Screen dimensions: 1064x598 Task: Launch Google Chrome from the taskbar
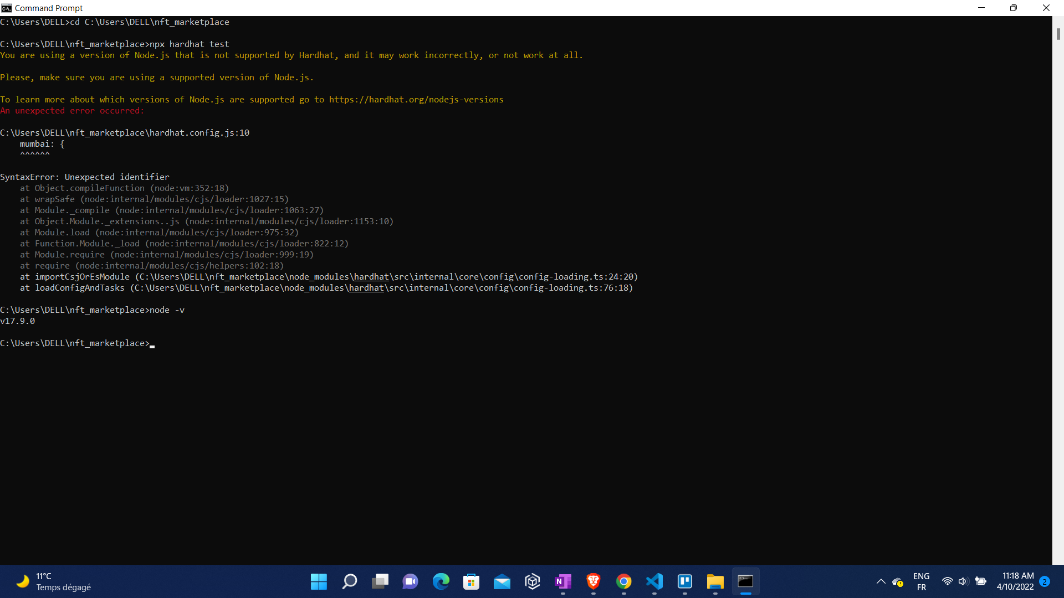[x=623, y=581]
